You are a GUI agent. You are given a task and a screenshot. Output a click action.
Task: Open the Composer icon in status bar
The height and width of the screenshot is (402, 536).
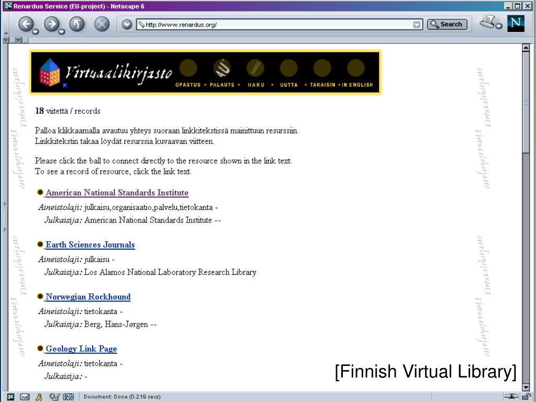point(54,397)
